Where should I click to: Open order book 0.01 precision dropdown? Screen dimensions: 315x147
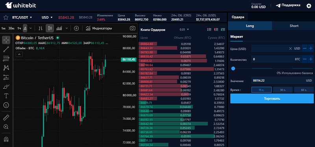184,30
